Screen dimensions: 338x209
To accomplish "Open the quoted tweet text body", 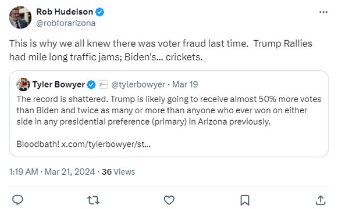I will coord(169,110).
